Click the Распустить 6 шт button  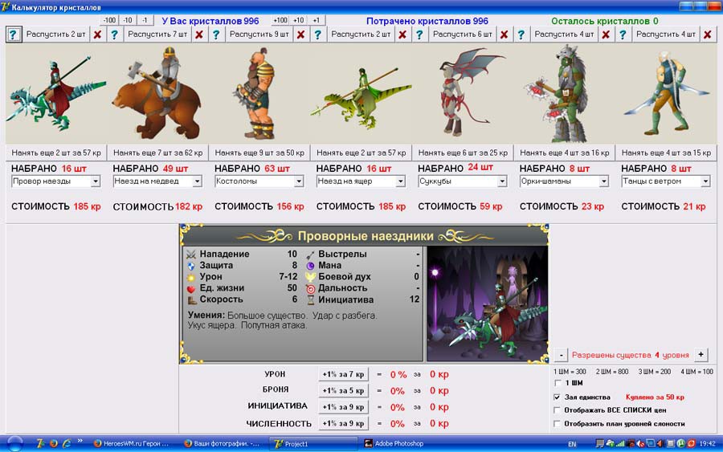[x=463, y=35]
